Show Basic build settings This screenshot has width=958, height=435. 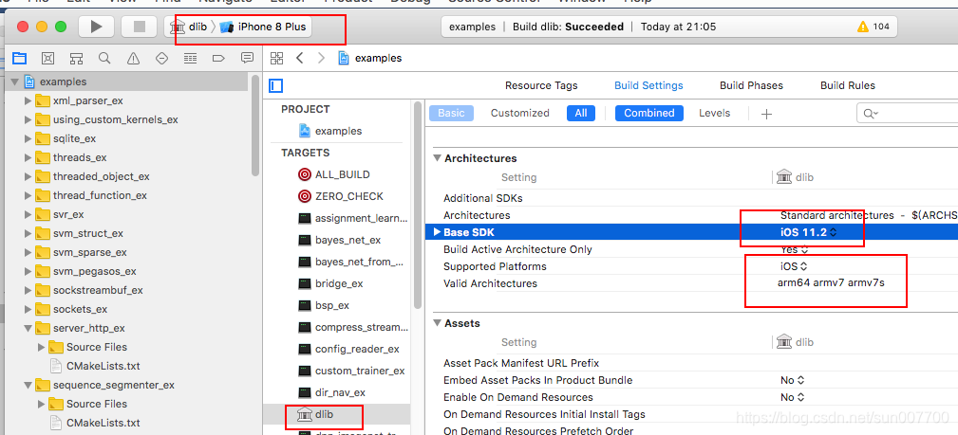click(x=451, y=113)
